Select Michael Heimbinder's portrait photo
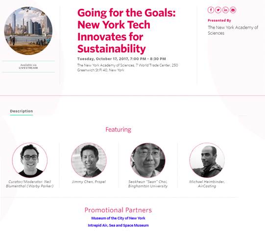 tap(207, 160)
